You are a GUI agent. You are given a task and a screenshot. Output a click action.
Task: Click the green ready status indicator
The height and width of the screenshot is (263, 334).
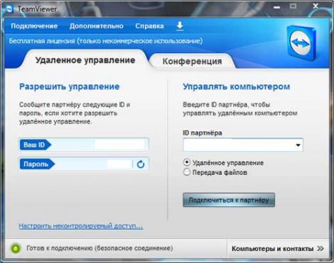[x=16, y=248]
